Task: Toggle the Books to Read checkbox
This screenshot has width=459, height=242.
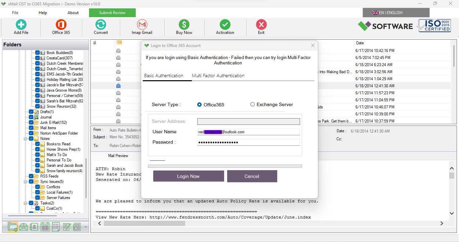Action: (38, 144)
